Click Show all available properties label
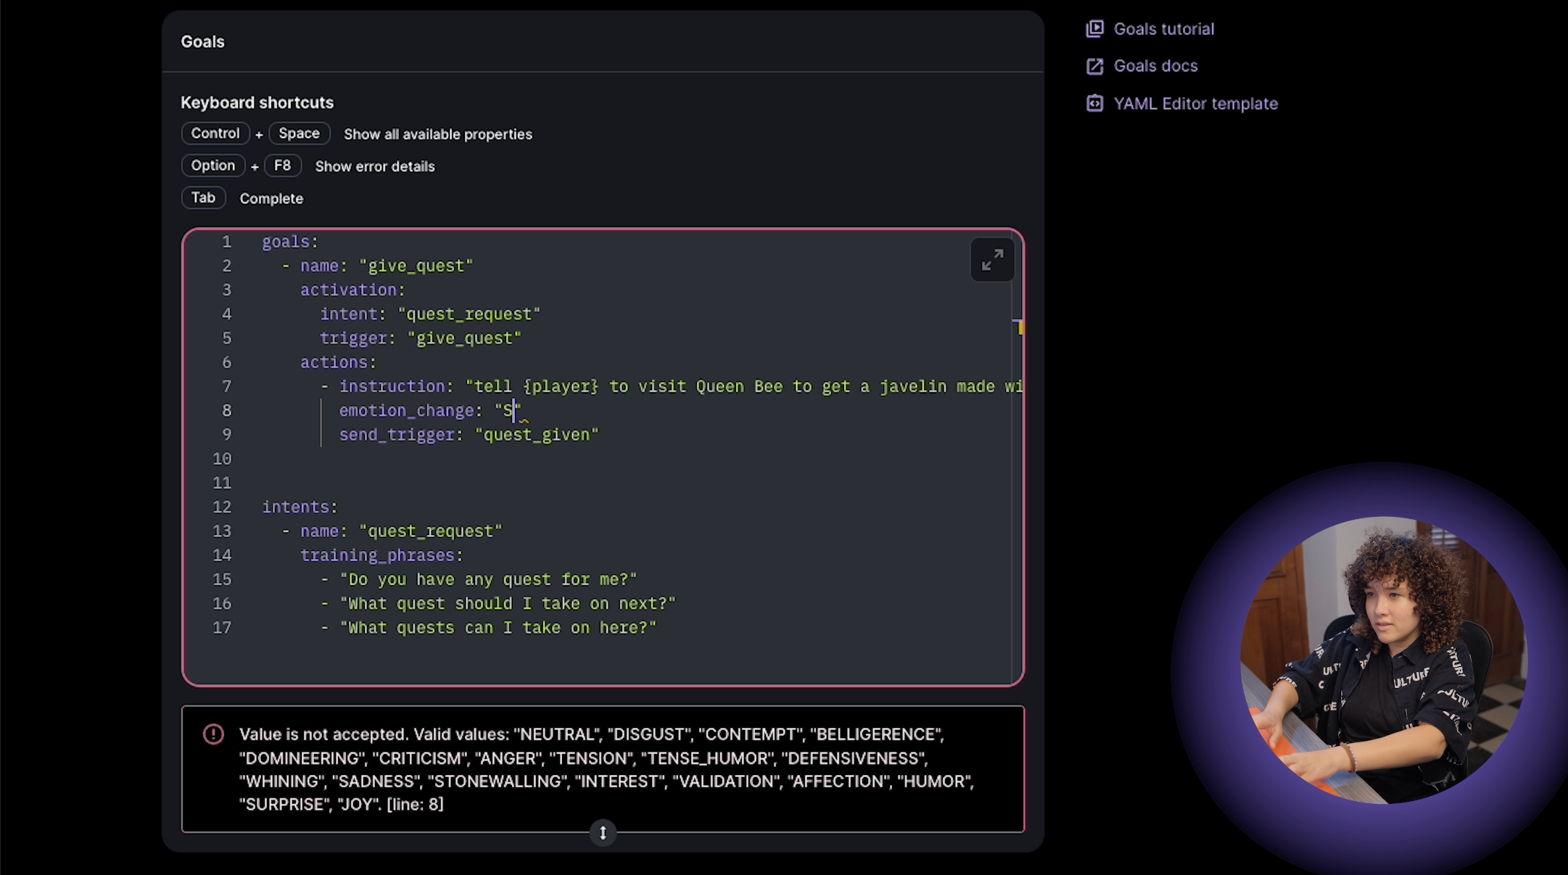Screen dimensions: 1568x875 tap(437, 134)
